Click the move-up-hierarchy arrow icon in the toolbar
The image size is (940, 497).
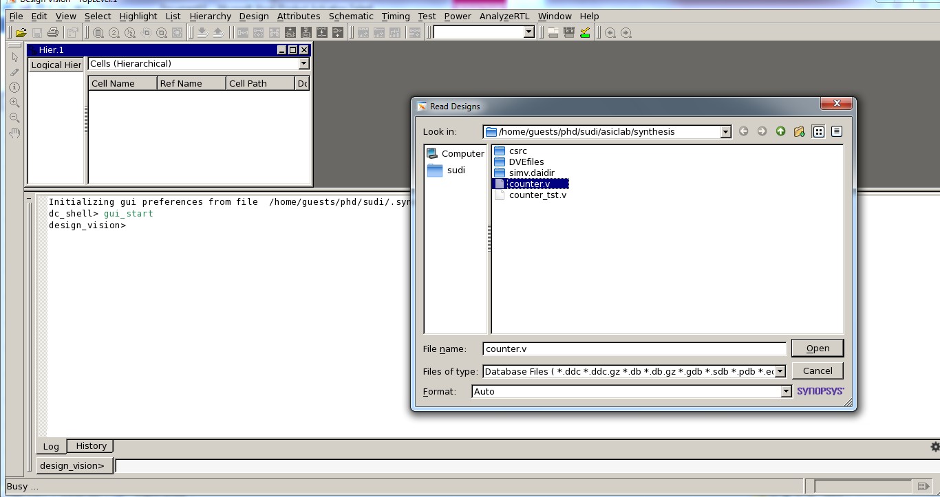(x=217, y=32)
